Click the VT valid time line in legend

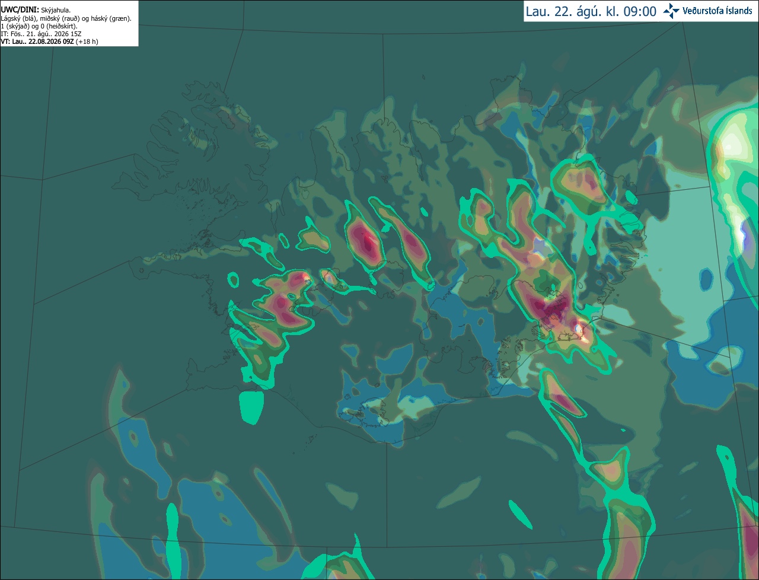point(50,42)
